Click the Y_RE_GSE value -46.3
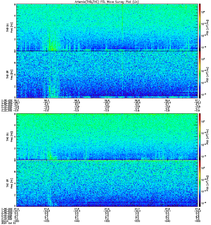This screenshot has width=211, height=225. [x=16, y=102]
